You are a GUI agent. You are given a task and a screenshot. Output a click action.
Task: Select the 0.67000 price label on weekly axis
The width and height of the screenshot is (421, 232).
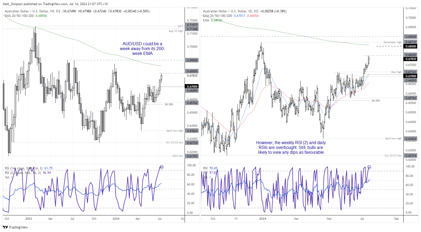[192, 87]
